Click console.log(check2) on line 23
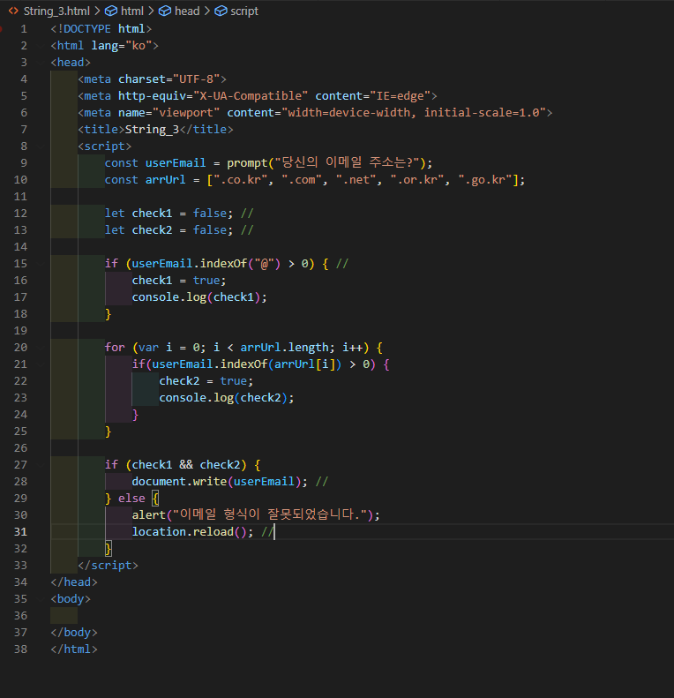 click(x=223, y=397)
